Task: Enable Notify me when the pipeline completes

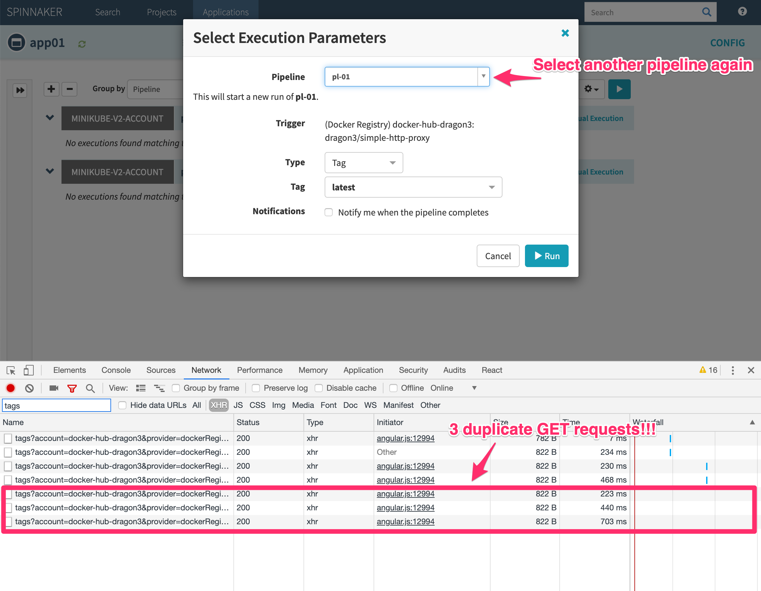Action: click(329, 212)
